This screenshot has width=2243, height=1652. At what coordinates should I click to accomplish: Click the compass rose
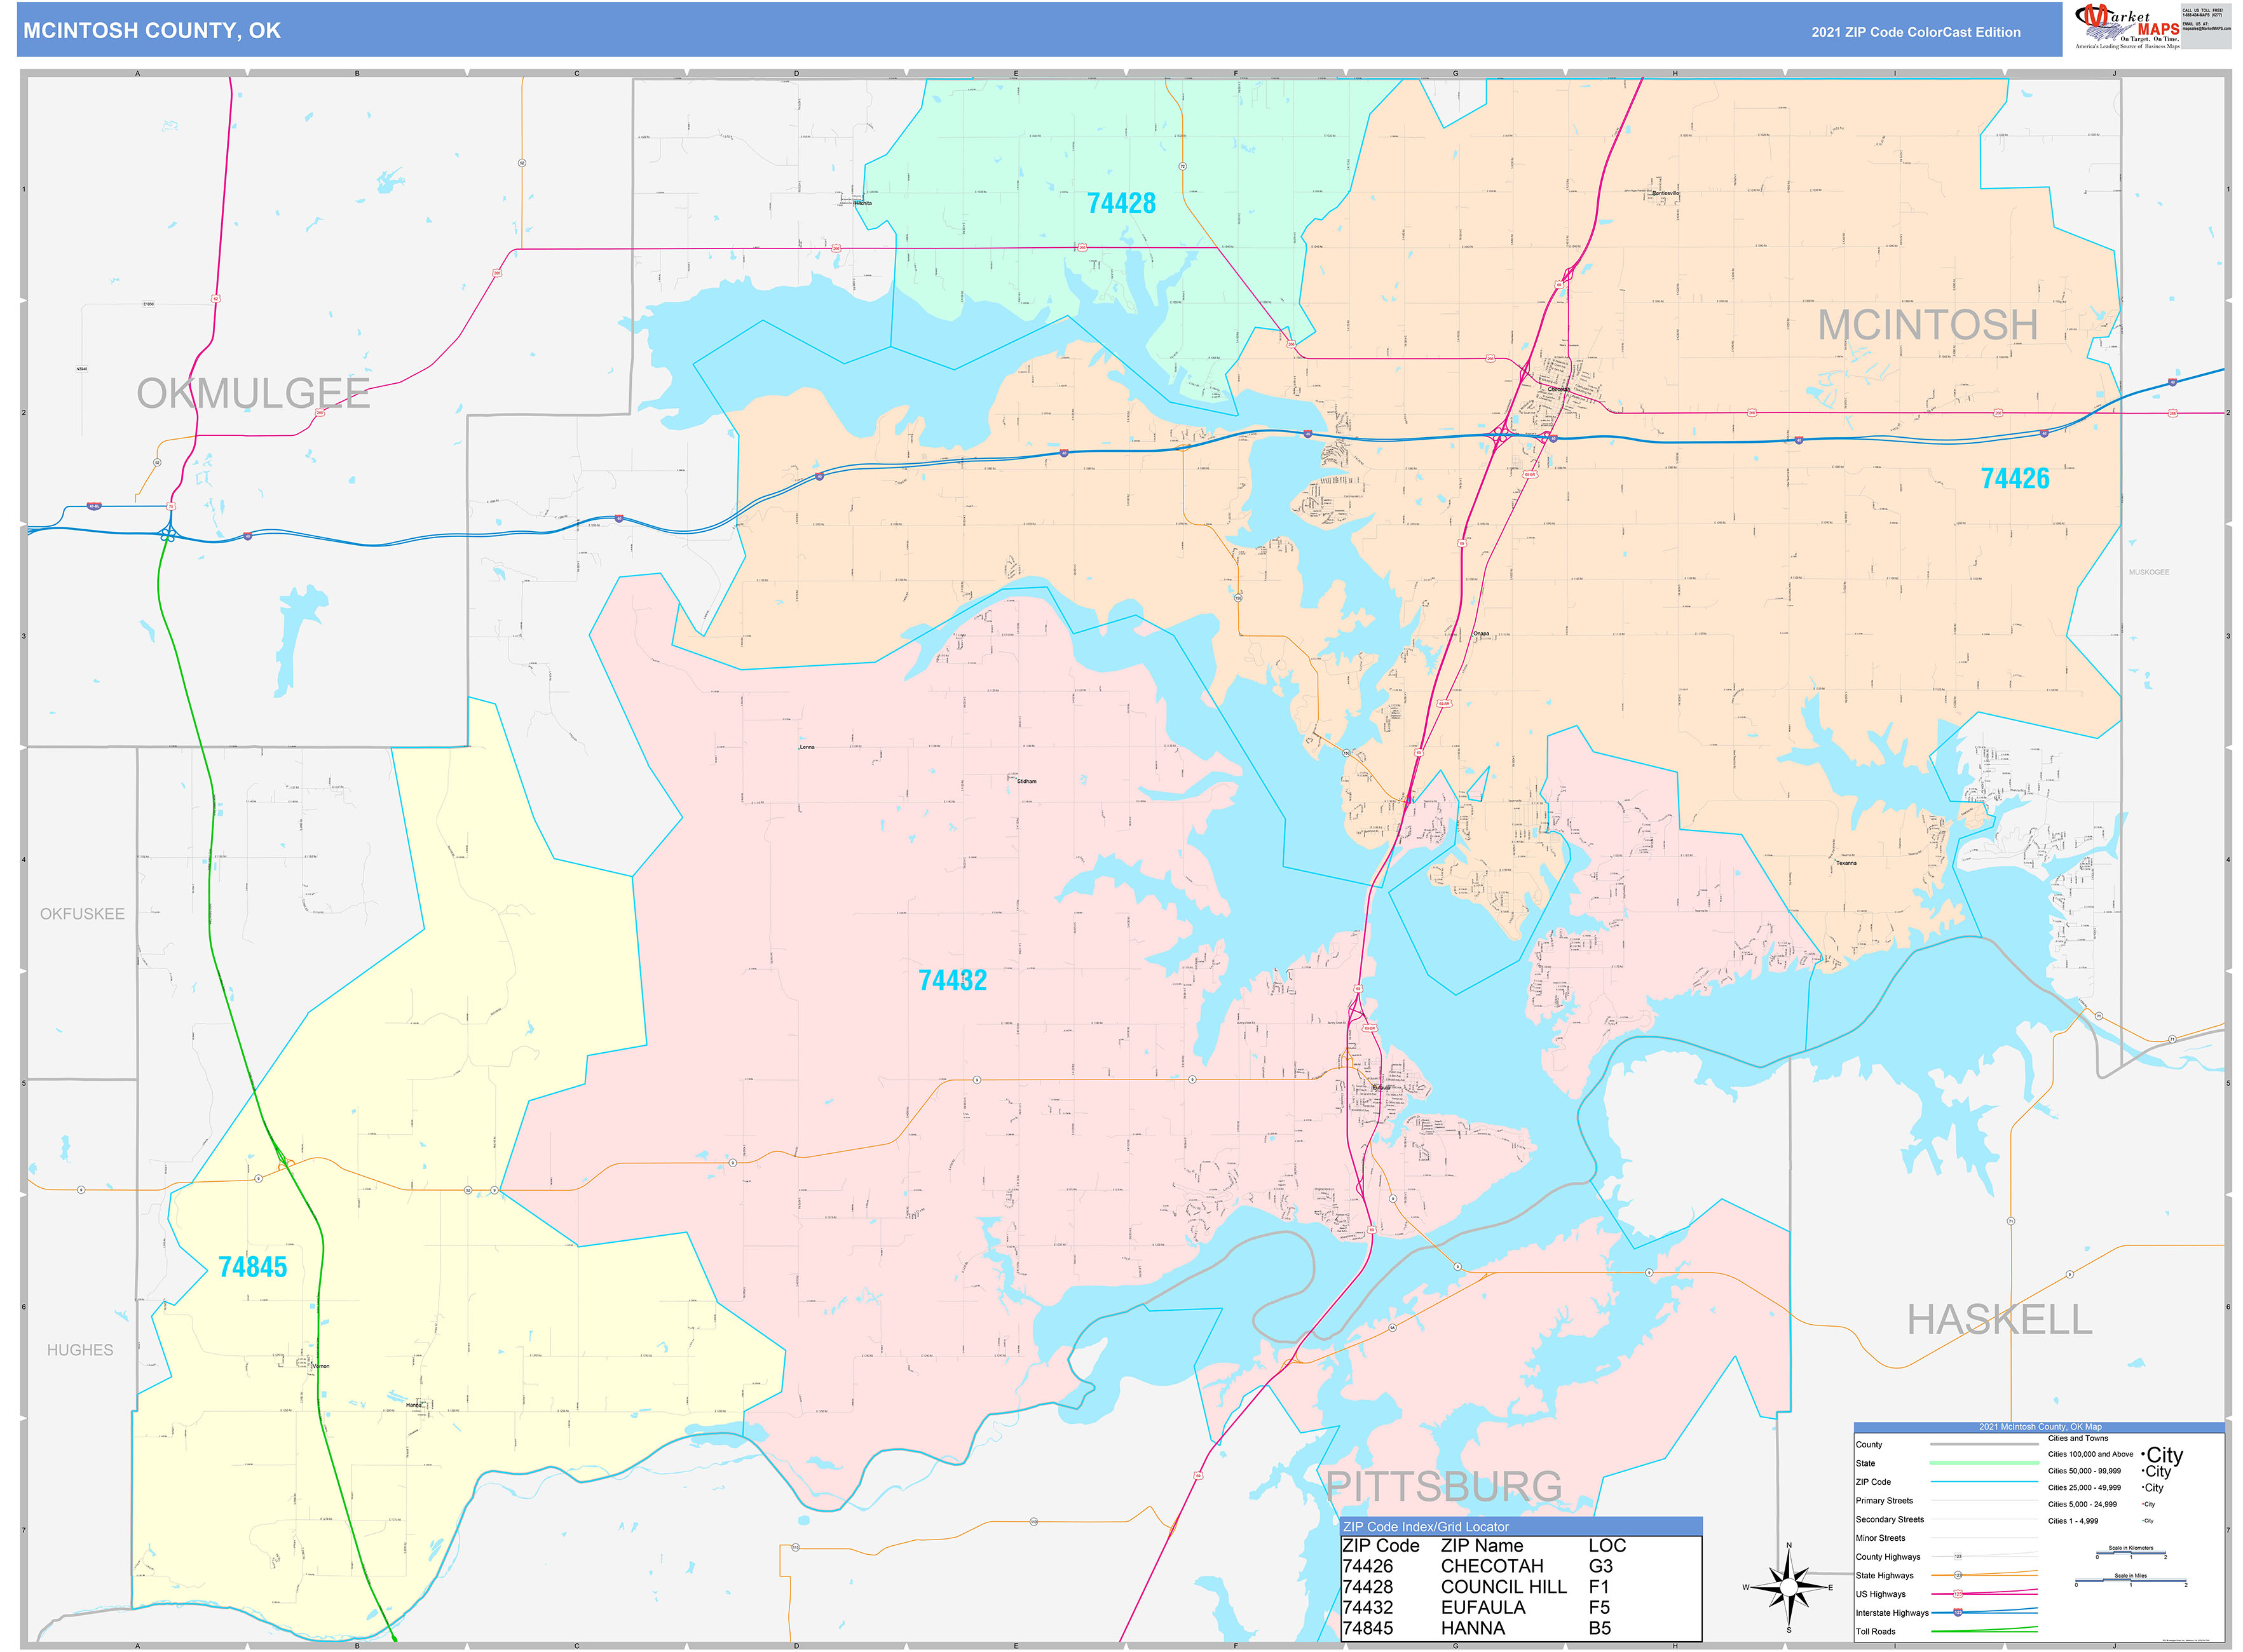(x=1789, y=1587)
